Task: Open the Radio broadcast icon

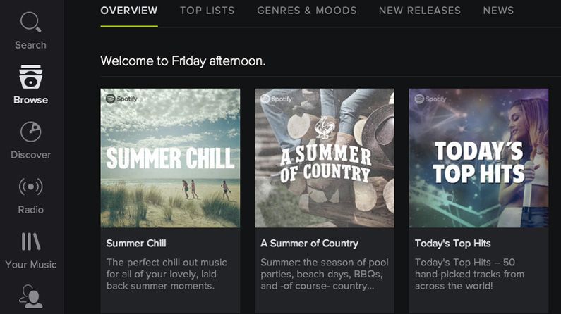Action: 30,187
